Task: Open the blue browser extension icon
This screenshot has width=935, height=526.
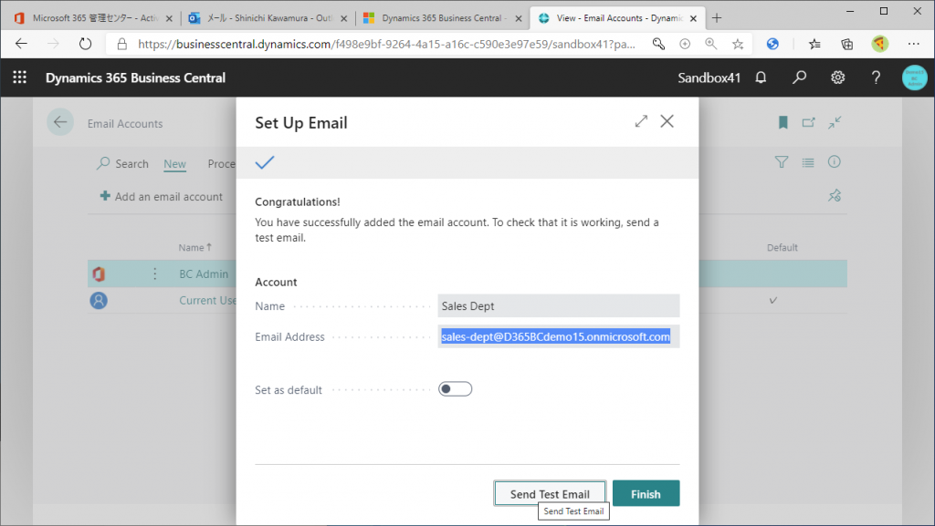Action: pos(772,44)
